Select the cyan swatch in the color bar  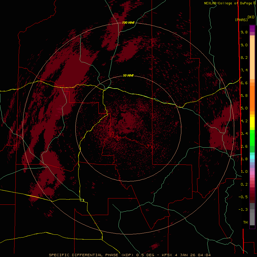click(x=252, y=157)
